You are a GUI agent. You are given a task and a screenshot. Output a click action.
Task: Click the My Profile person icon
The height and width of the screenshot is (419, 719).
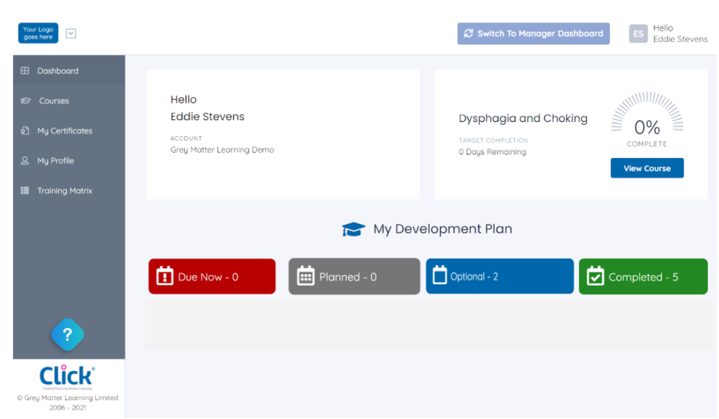(25, 161)
